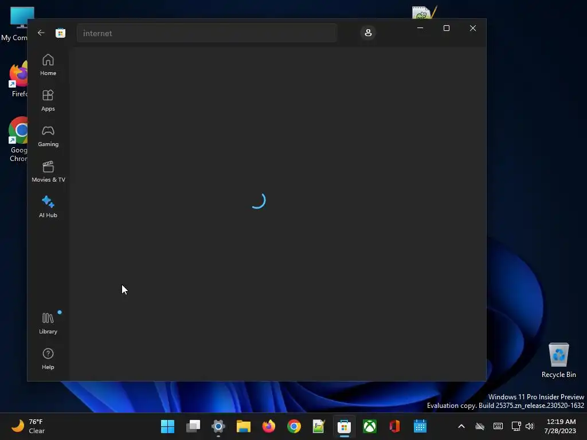Screen dimensions: 587x440
Task: Click the touch keyboard tray icon
Action: tap(498, 426)
